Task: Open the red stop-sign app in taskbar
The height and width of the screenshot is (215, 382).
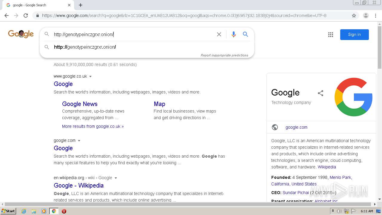Action: [64, 211]
